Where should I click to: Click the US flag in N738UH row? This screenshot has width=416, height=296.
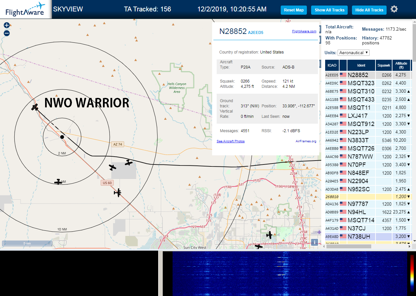[x=343, y=236]
